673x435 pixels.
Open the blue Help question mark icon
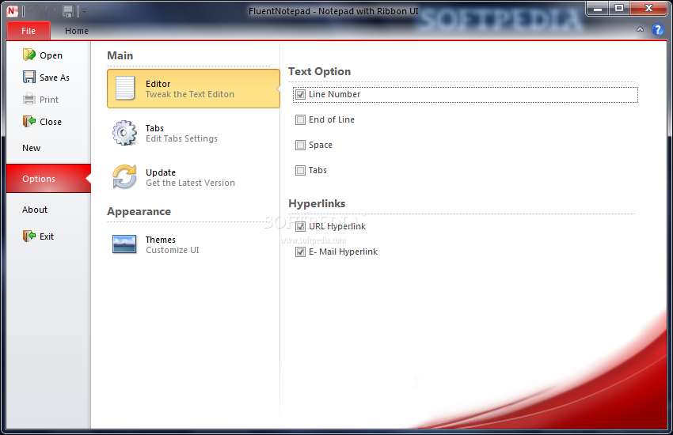[x=657, y=29]
